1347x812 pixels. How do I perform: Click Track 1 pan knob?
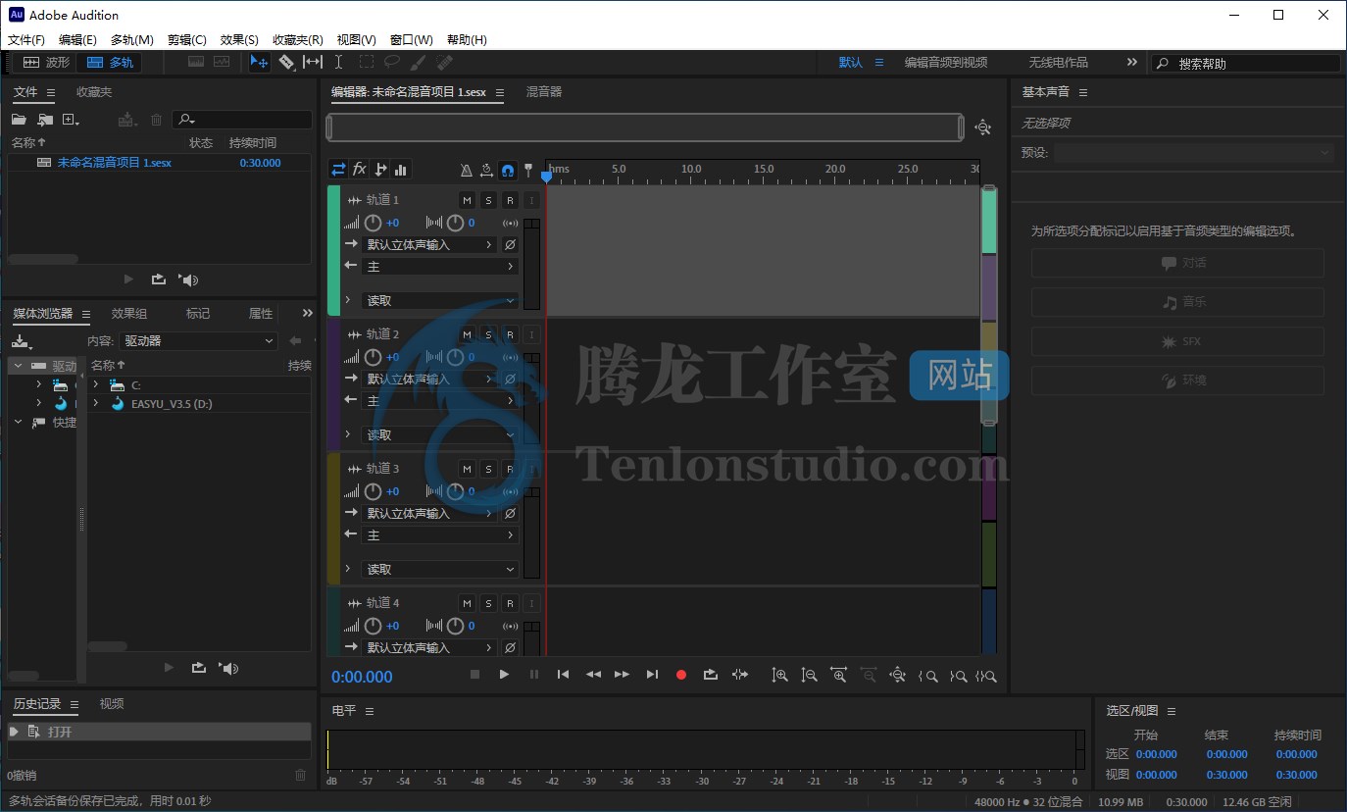[x=455, y=223]
